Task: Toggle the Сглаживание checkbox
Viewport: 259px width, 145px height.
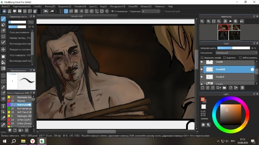Action: (112, 11)
